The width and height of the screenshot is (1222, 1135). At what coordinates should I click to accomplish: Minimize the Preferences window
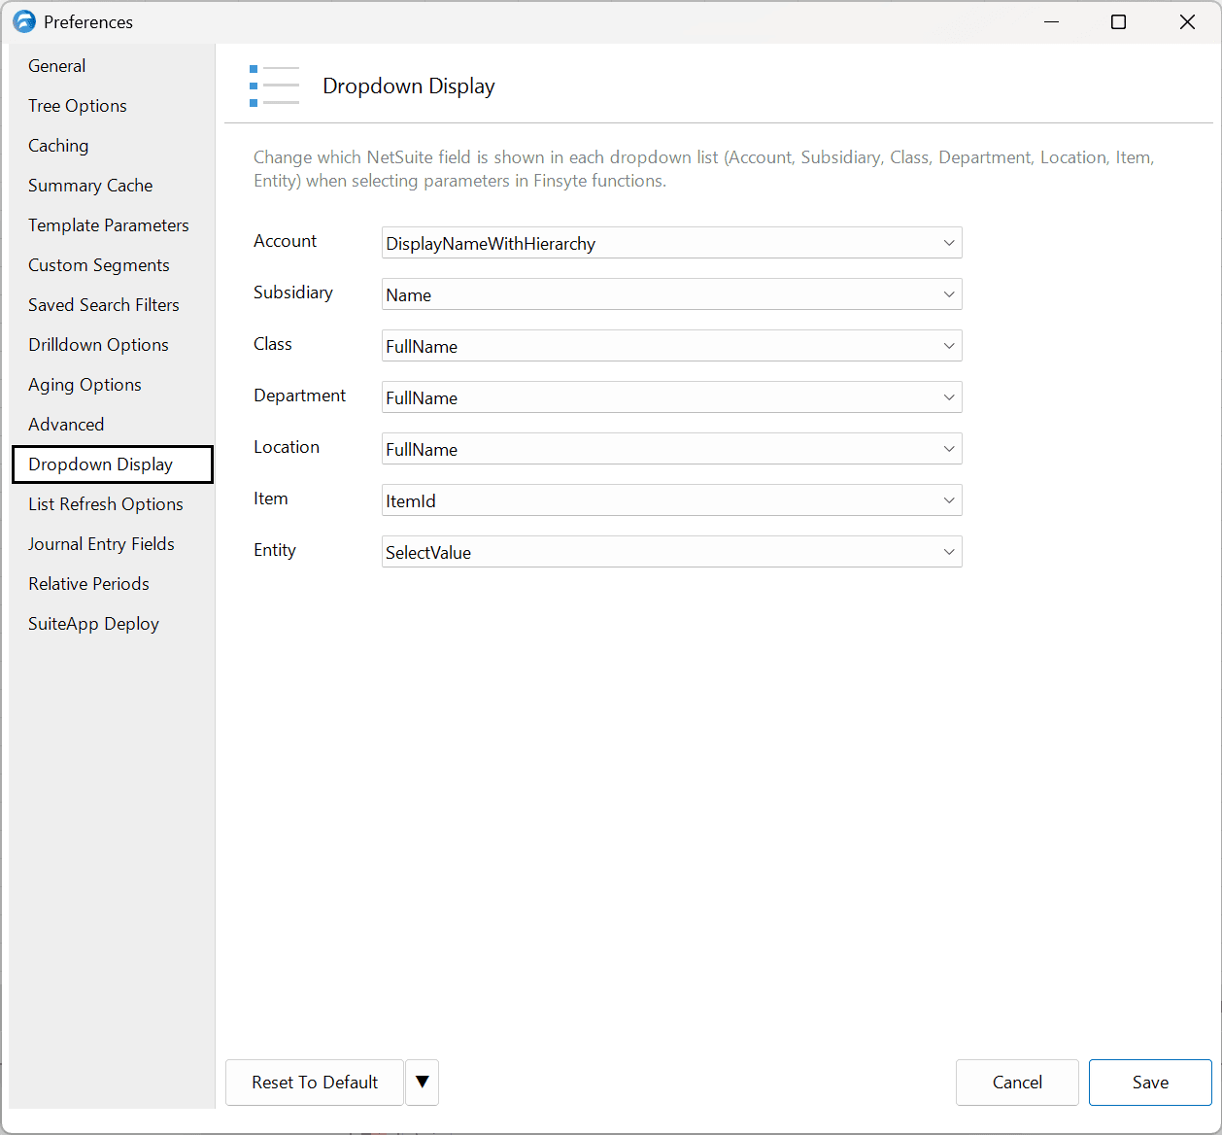click(1051, 21)
